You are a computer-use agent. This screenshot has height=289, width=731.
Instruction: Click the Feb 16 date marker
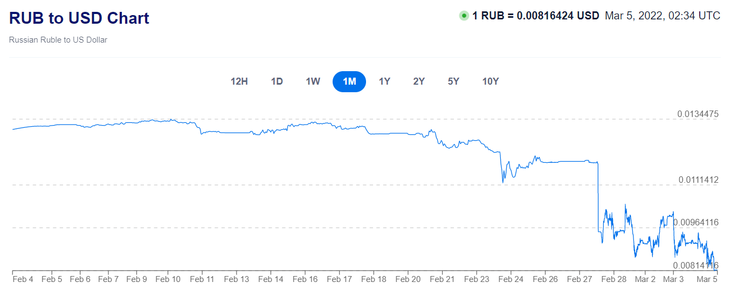[306, 279]
